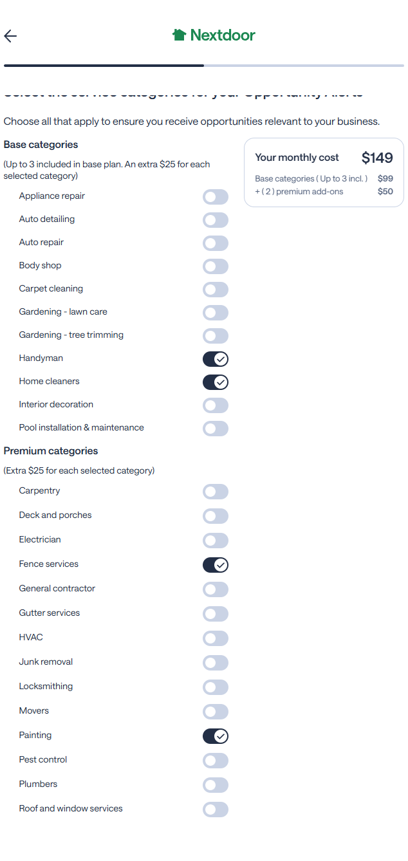Image resolution: width=408 pixels, height=861 pixels.
Task: Enable Carpet cleaning switch
Action: click(216, 290)
